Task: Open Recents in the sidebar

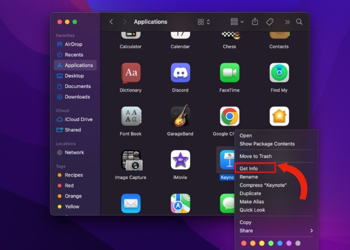Action: [x=75, y=54]
